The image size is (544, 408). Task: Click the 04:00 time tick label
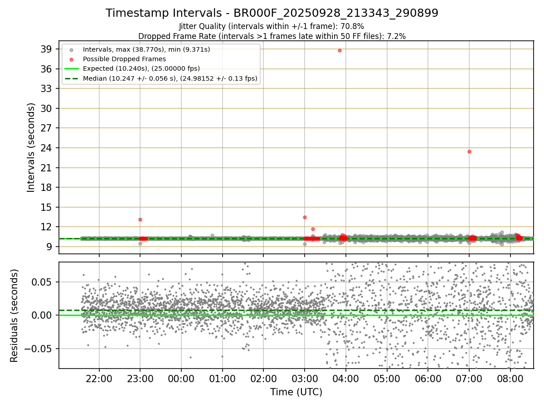coord(346,379)
